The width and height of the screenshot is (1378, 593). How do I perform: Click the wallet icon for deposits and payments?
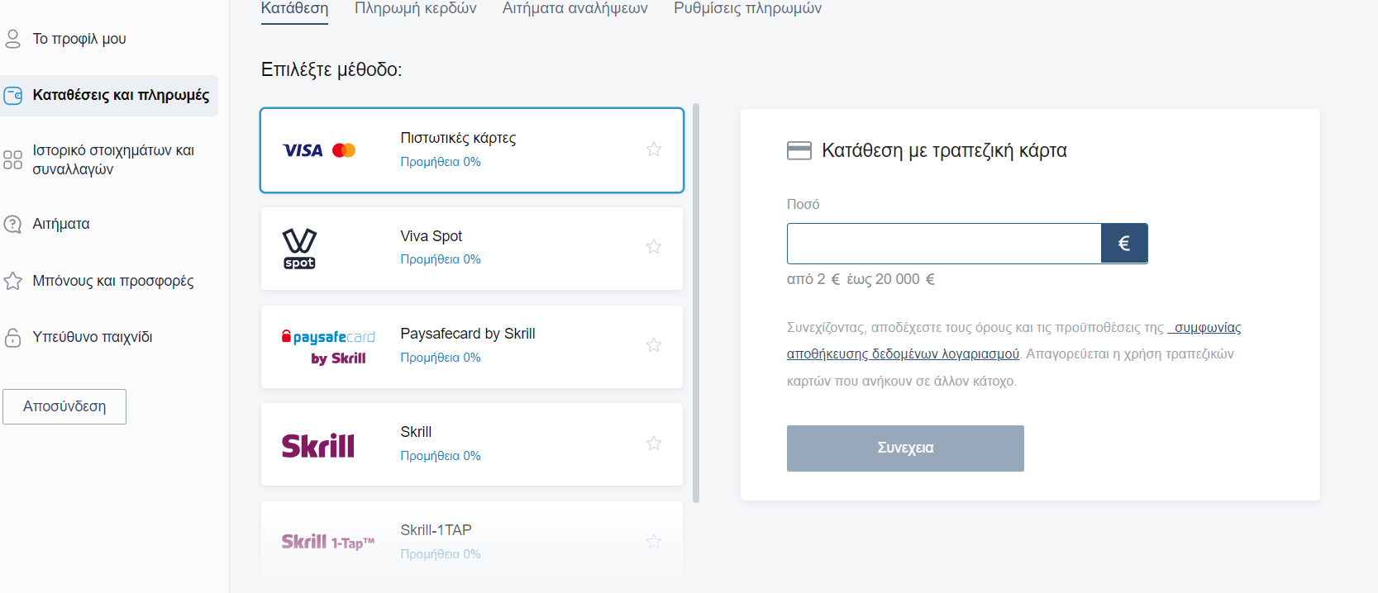click(13, 96)
